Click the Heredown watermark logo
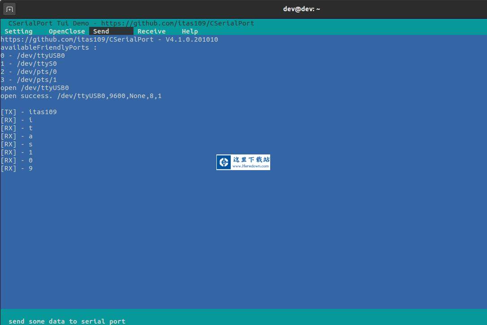487x325 pixels. [243, 162]
